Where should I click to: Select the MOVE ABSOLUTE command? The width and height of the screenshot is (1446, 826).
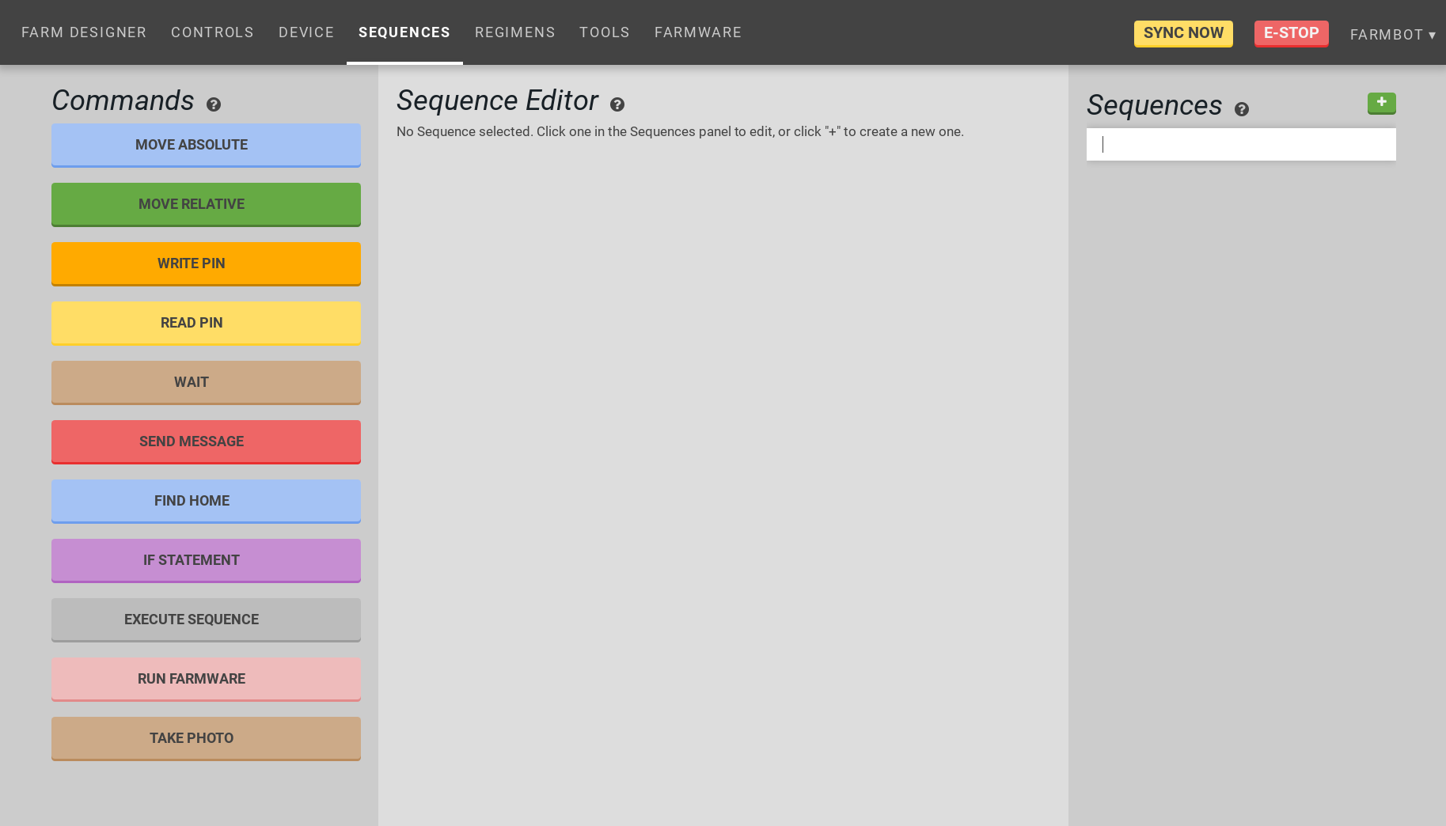[x=206, y=145]
